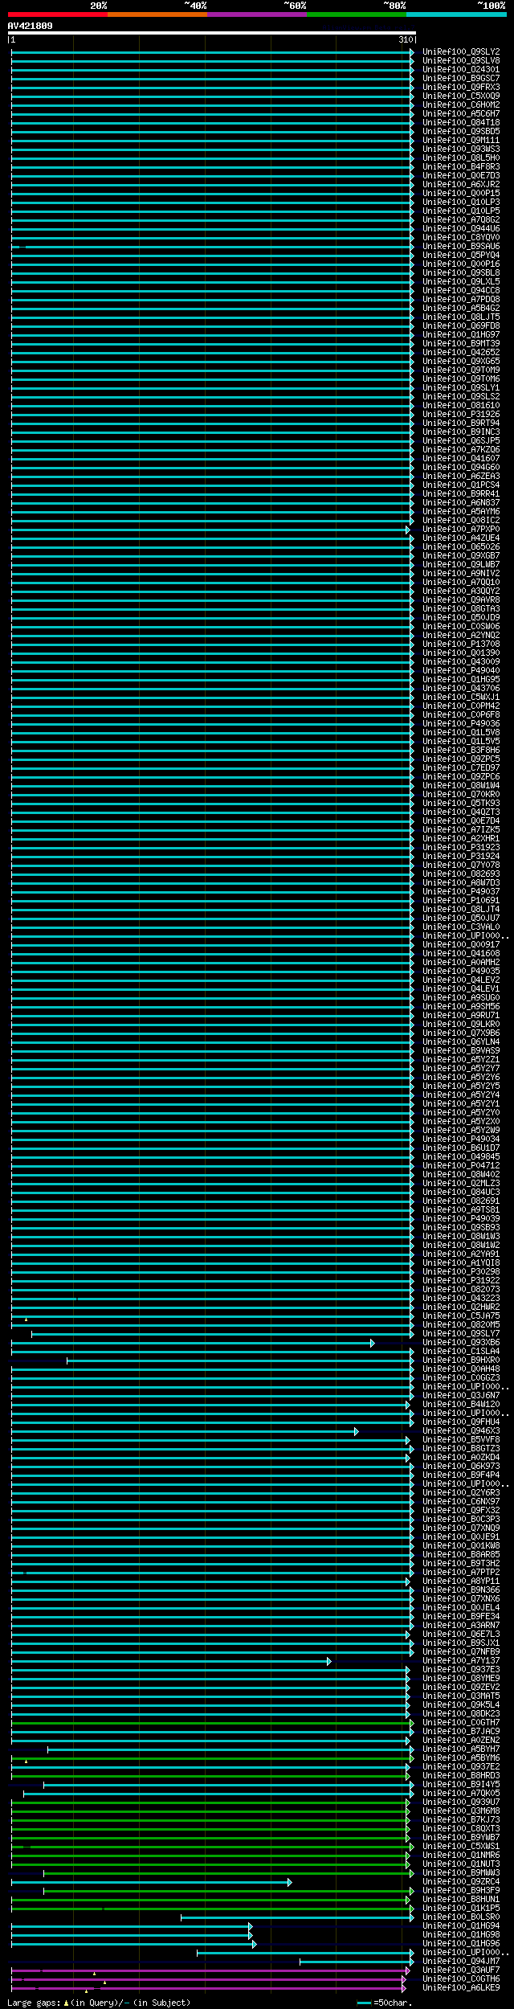Screen dimensions: 514x2009
Task: Select the query title AV421809
Action: click(31, 26)
